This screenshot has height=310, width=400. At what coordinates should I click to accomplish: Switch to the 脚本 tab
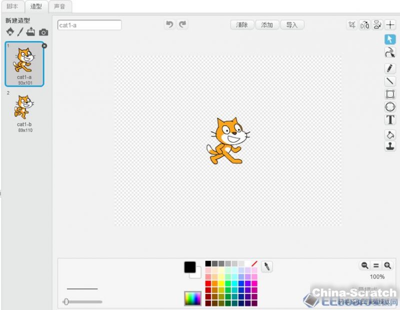tap(12, 7)
